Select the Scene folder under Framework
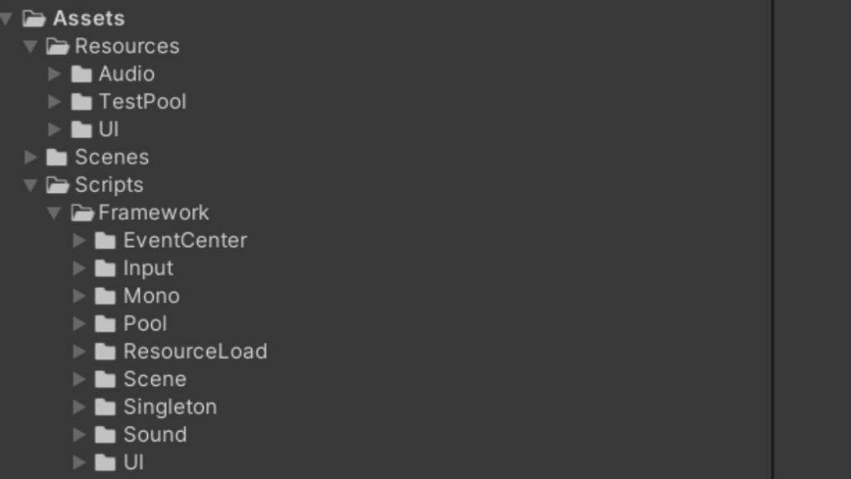The width and height of the screenshot is (851, 479). click(155, 379)
